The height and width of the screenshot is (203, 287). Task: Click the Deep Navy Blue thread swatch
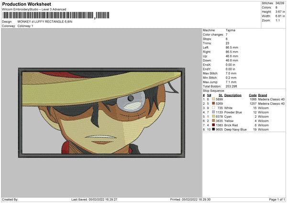[213, 129]
